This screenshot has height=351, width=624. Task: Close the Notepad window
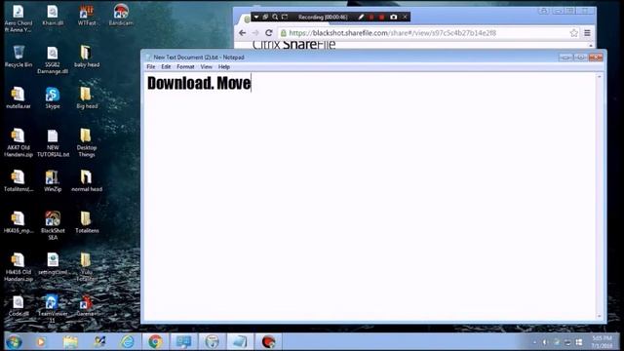(x=596, y=58)
